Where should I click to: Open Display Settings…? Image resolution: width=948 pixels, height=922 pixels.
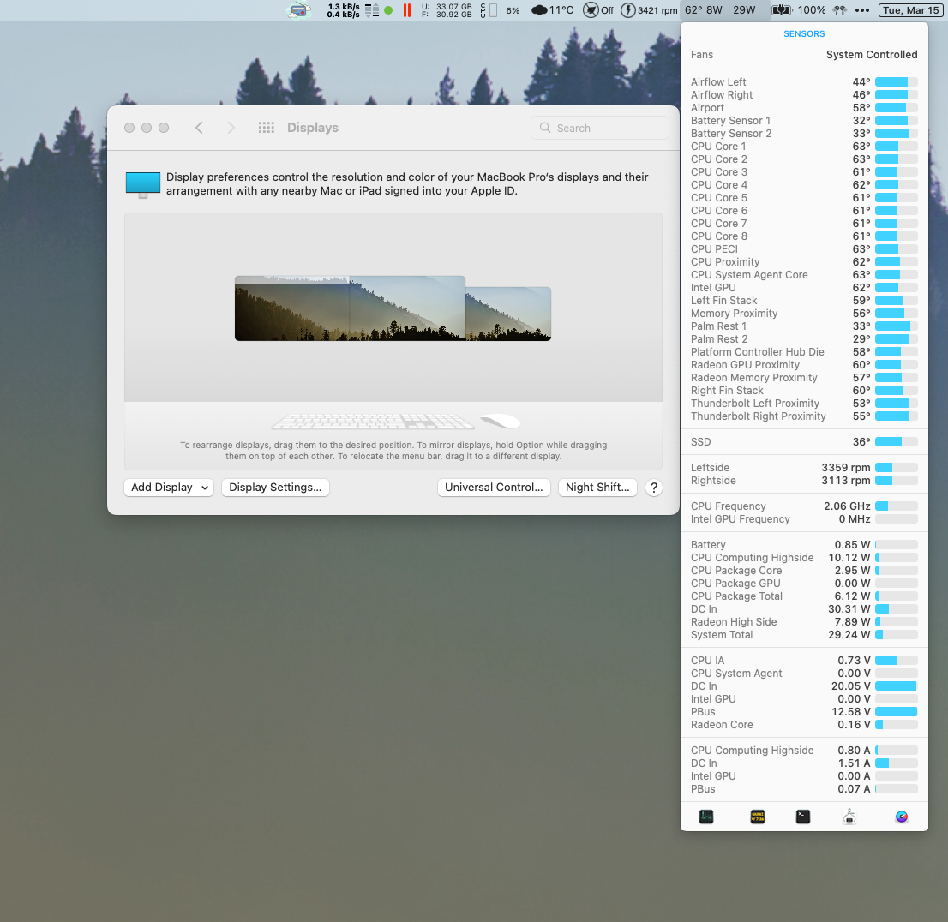pyautogui.click(x=275, y=488)
